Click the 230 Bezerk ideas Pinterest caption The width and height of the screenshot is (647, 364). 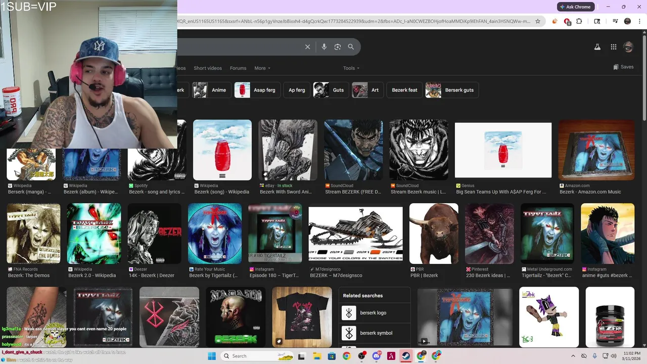click(x=488, y=276)
